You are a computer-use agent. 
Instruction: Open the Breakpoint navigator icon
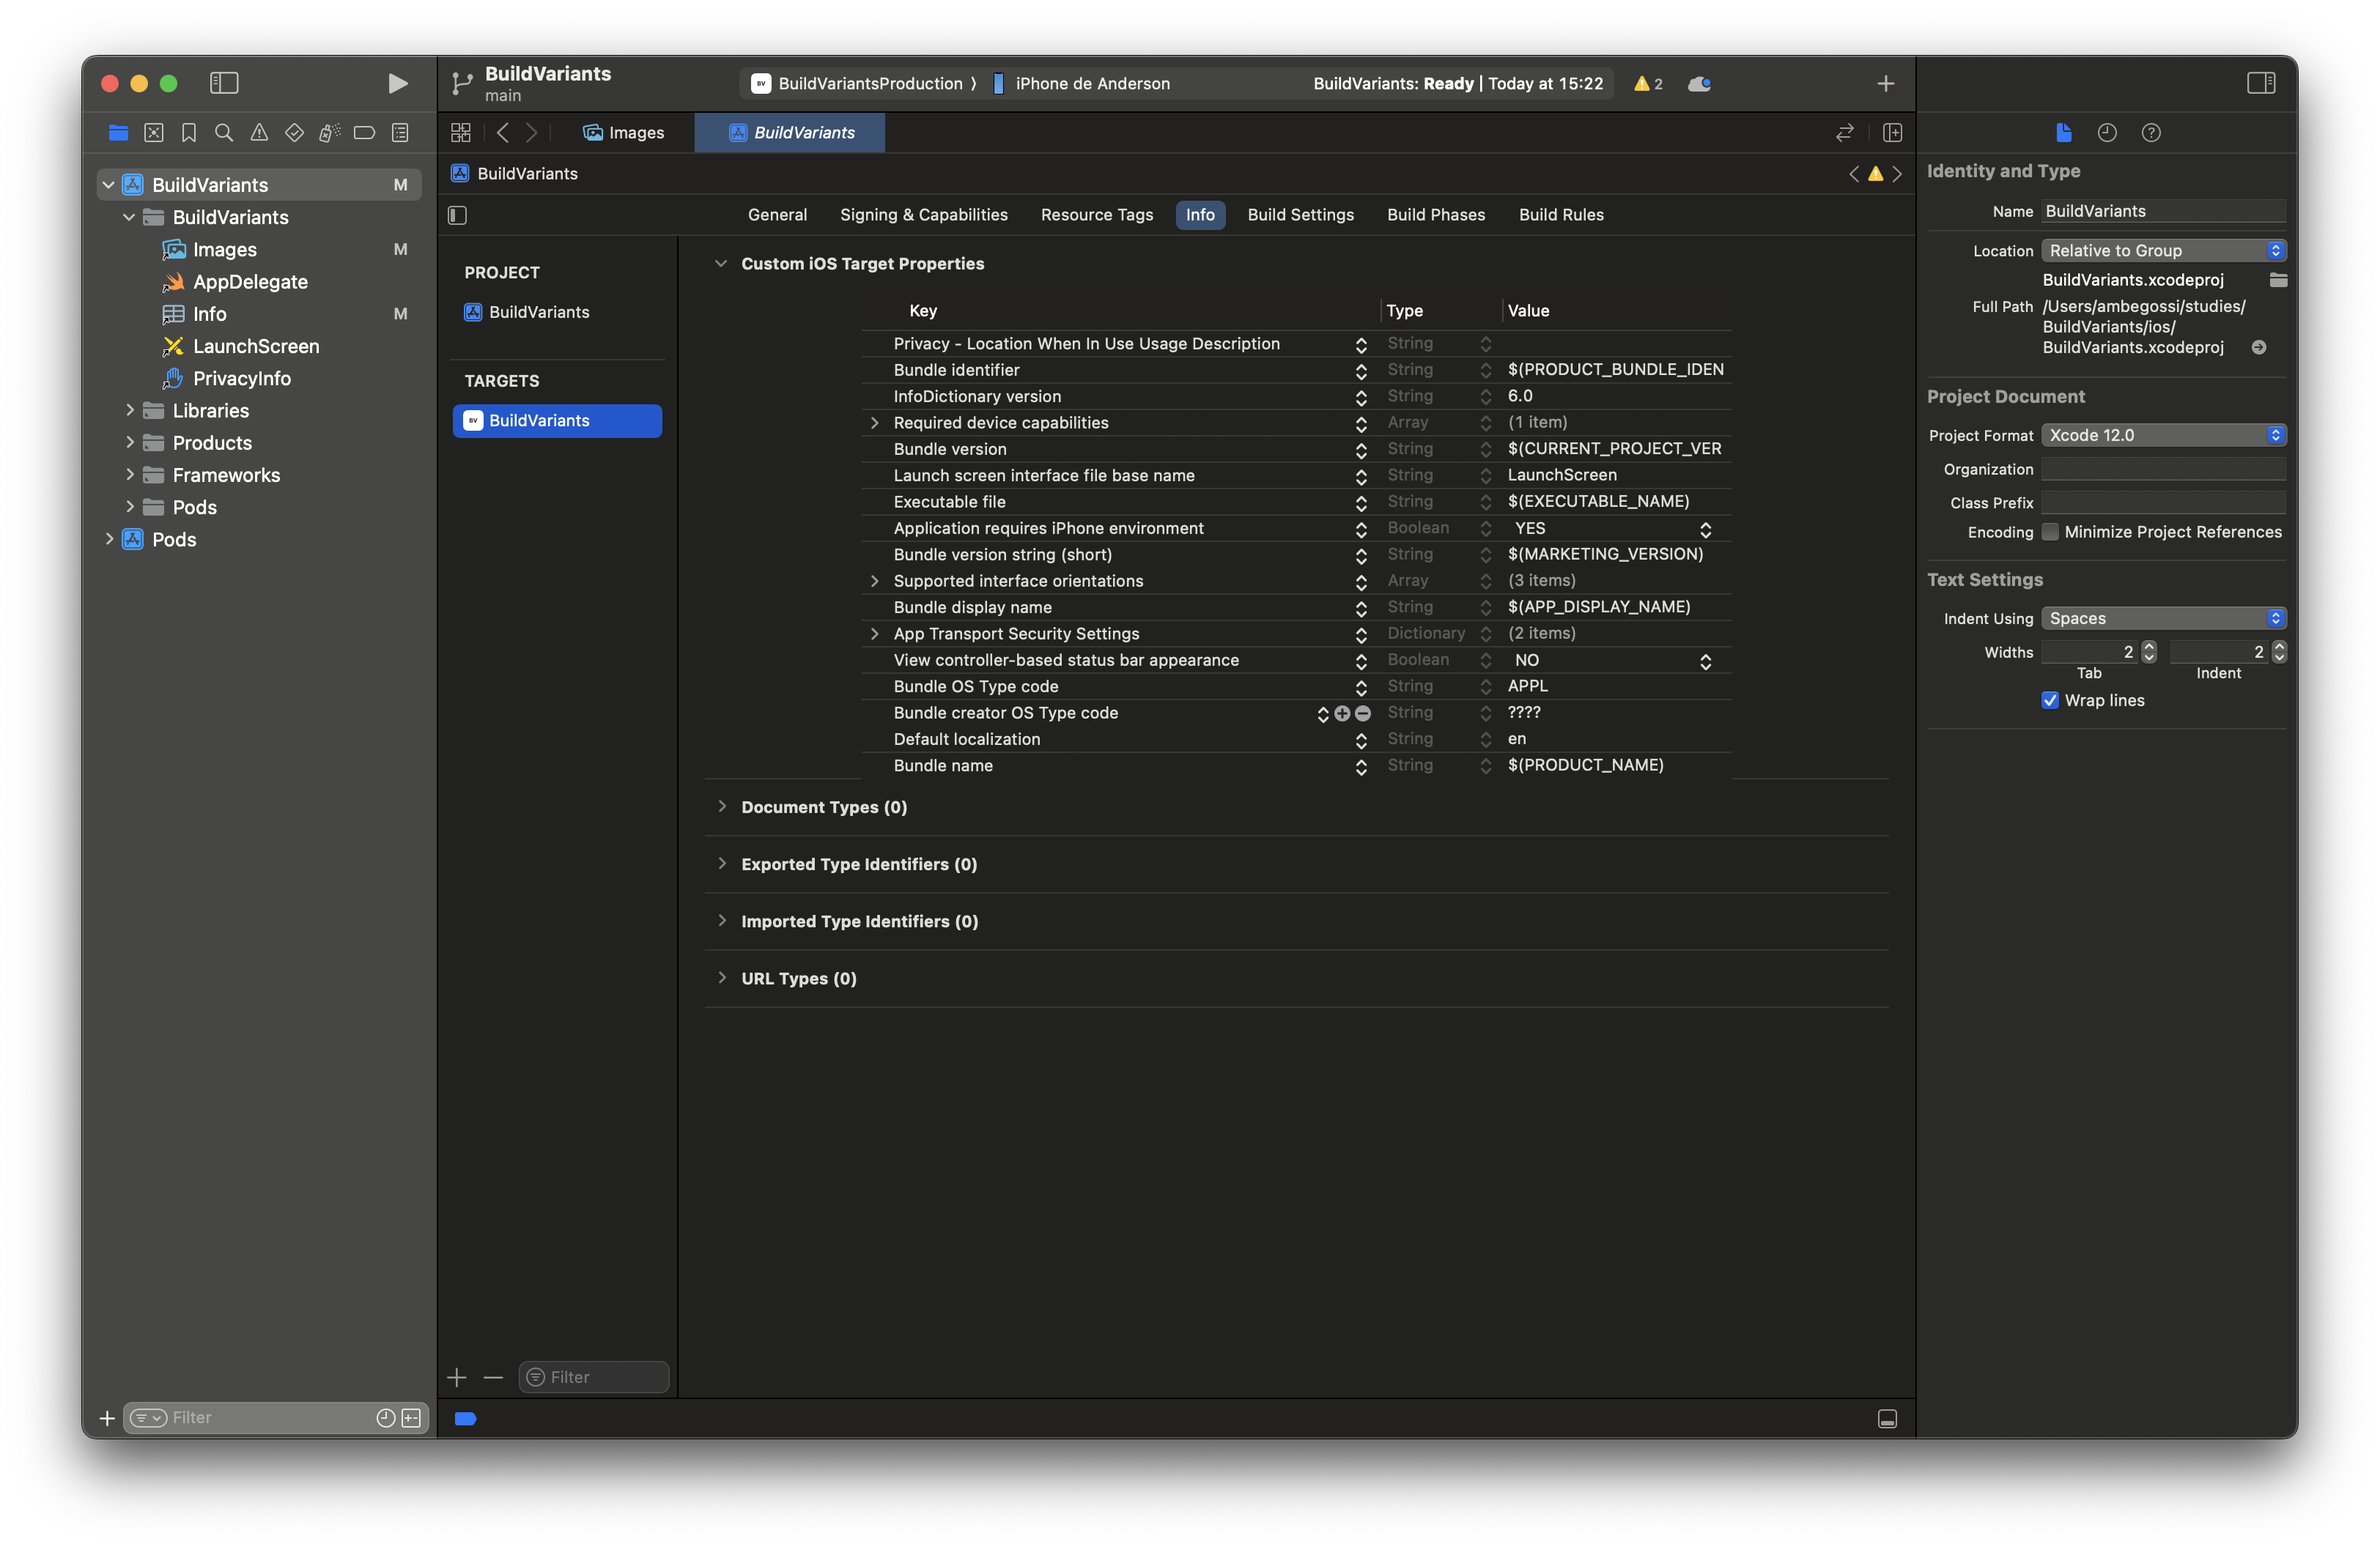tap(364, 132)
